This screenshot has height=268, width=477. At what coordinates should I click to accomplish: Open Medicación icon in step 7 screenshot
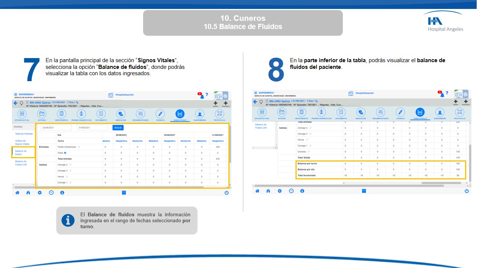[x=121, y=114]
